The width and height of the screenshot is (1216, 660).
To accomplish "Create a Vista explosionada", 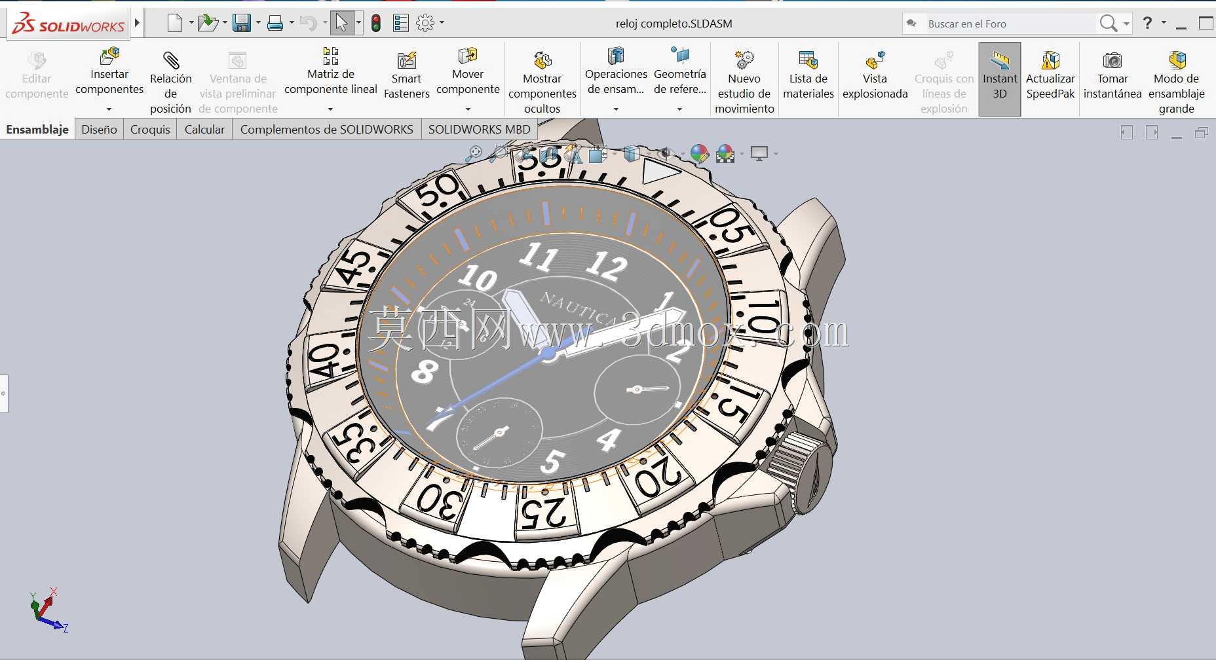I will click(x=875, y=76).
